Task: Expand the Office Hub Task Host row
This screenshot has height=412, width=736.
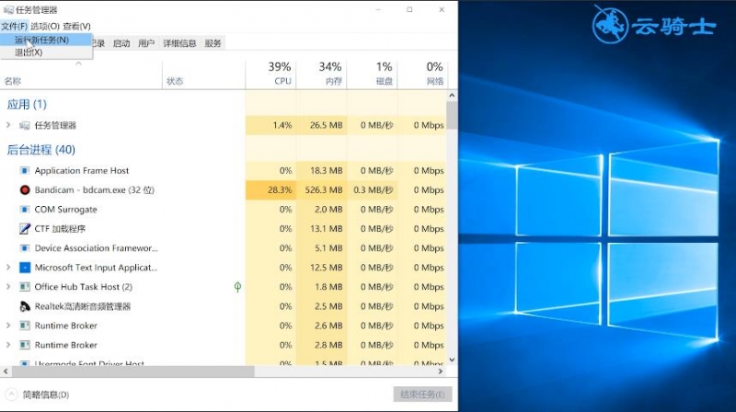Action: pyautogui.click(x=8, y=286)
